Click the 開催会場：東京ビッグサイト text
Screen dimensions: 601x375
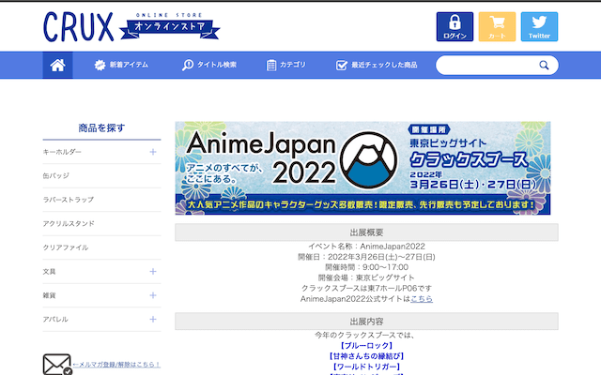point(366,277)
